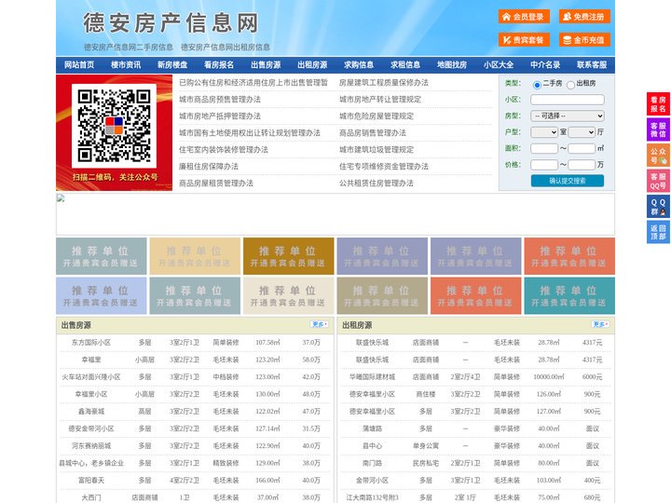Screen dimensions: 671x503
Task: Click the minimum 面积 input box
Action: 544,148
